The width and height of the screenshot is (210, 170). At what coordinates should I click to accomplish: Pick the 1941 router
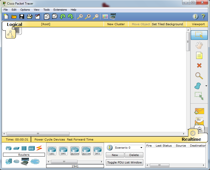[x=63, y=151]
